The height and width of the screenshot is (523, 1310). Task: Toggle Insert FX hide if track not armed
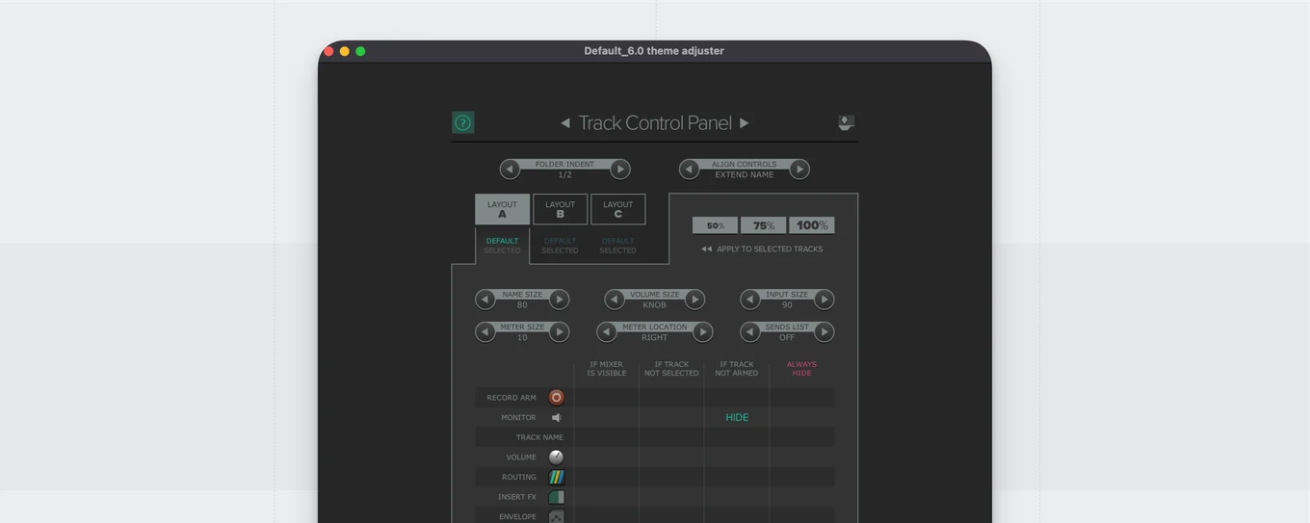737,497
